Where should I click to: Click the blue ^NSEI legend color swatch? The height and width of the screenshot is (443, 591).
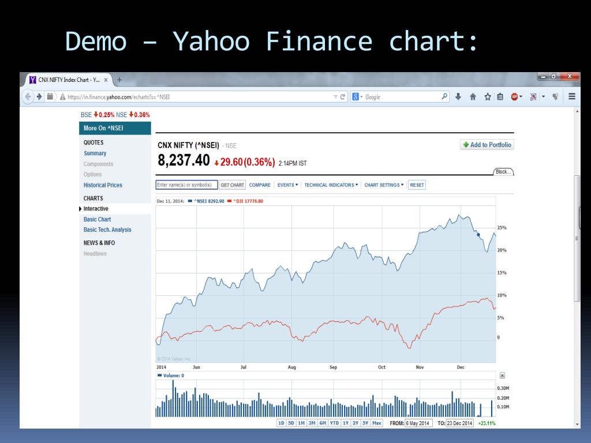pyautogui.click(x=190, y=201)
